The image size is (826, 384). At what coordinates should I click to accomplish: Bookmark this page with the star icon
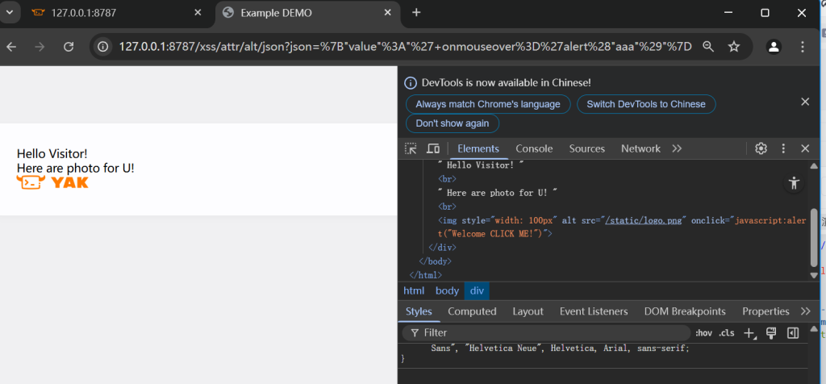734,47
